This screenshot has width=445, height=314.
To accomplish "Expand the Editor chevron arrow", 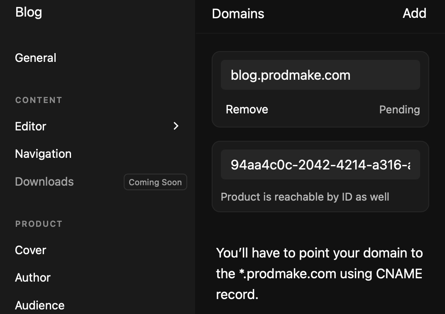I will tap(176, 126).
